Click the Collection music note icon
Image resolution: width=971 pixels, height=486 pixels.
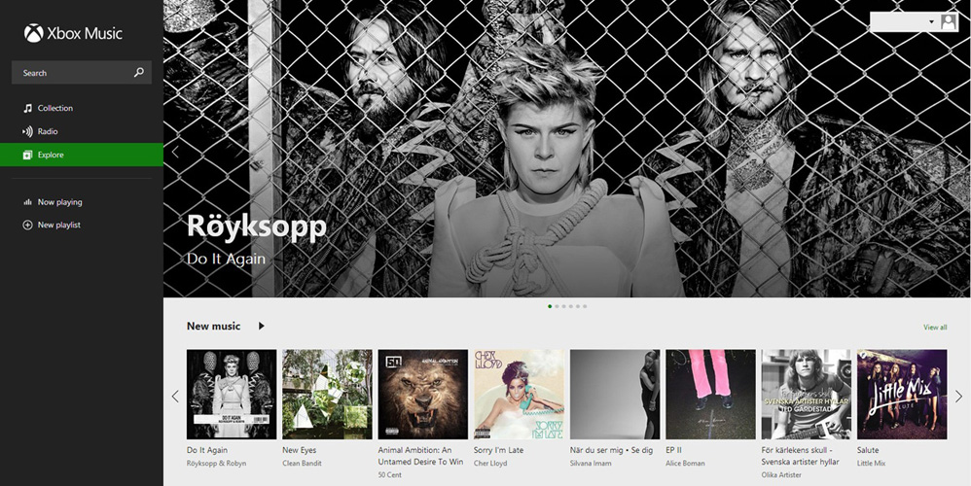tap(27, 108)
